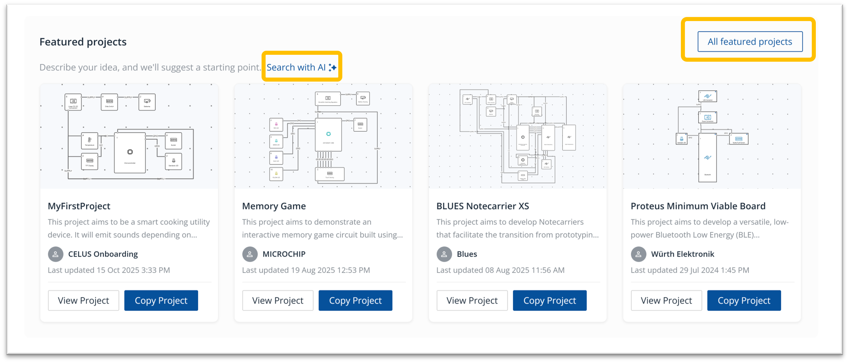Viewport: 849px width, 363px height.
Task: Click the Search with AI link
Action: (x=296, y=67)
